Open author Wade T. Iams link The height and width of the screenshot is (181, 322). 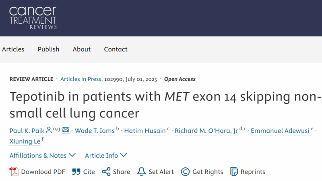tap(95, 131)
